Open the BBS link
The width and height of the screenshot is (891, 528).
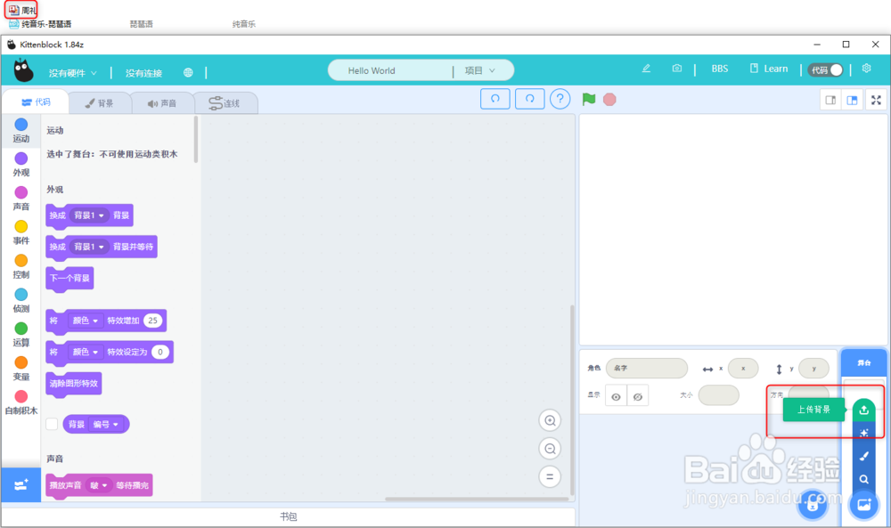click(719, 69)
